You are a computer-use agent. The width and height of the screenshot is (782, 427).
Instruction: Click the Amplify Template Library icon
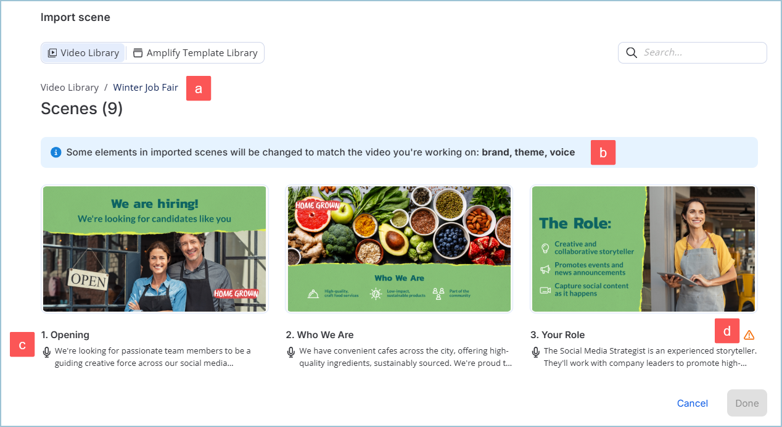coord(138,53)
